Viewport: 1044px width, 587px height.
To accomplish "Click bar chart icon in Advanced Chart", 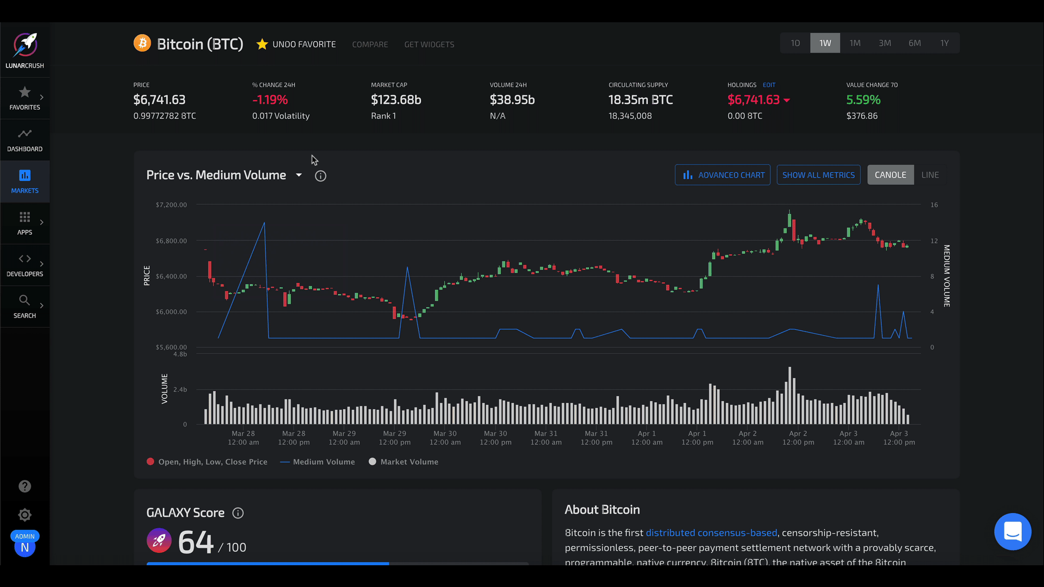I will point(688,175).
